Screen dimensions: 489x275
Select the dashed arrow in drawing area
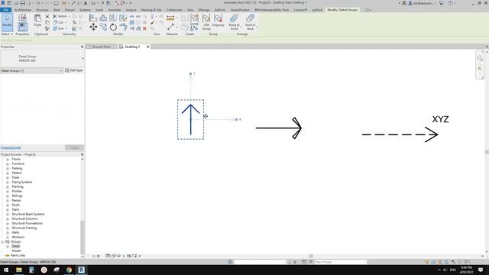[400, 134]
